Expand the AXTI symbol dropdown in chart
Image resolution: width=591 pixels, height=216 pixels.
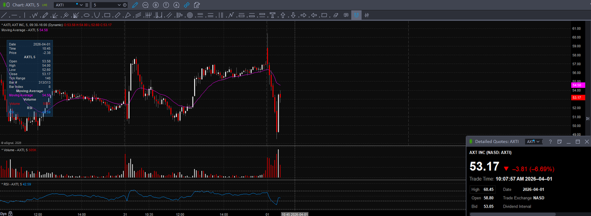point(81,4)
